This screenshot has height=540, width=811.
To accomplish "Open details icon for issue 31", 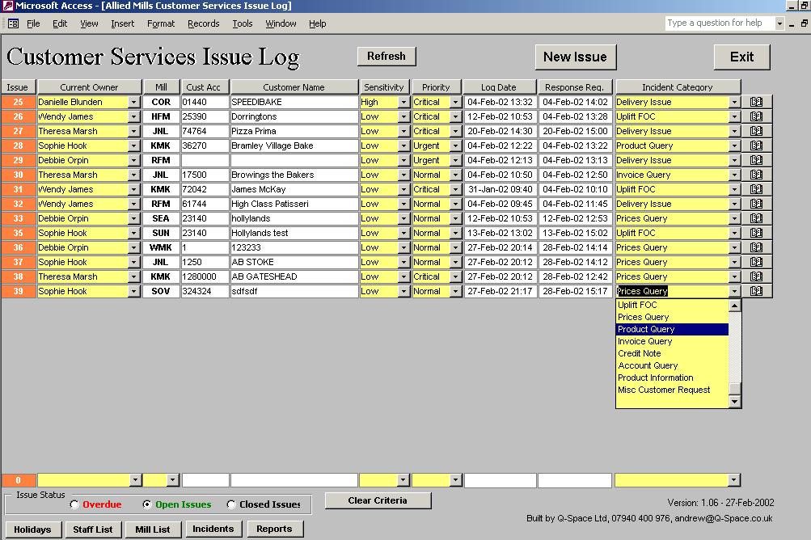I will click(757, 189).
